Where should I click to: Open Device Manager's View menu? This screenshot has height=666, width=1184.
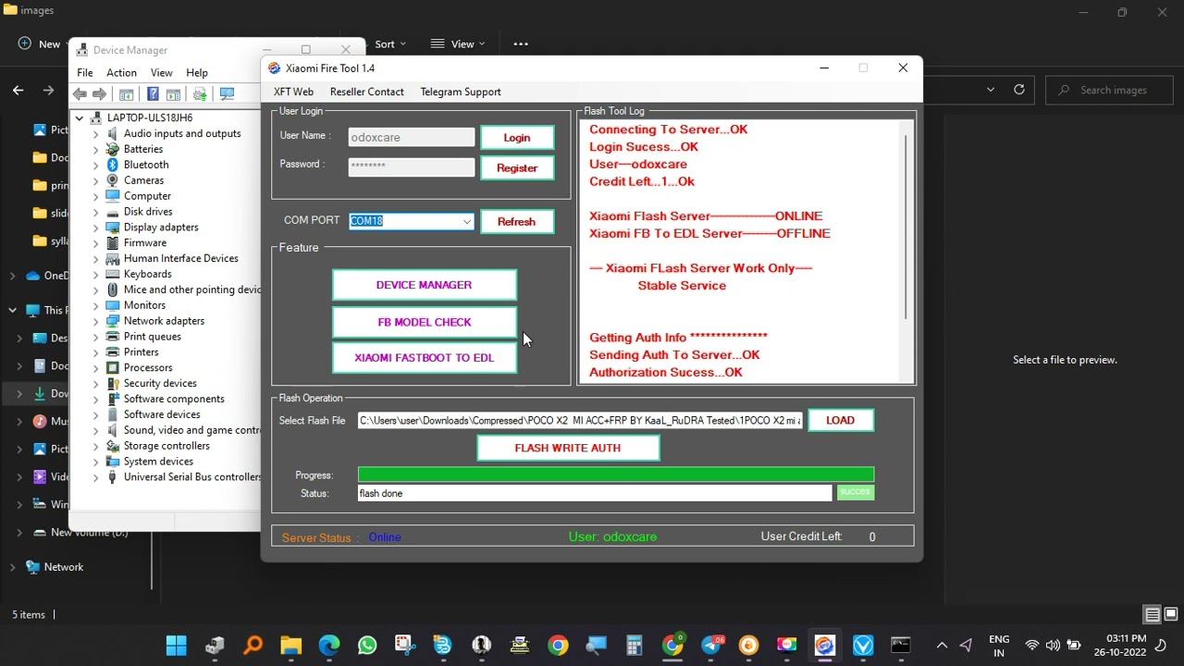pos(161,72)
